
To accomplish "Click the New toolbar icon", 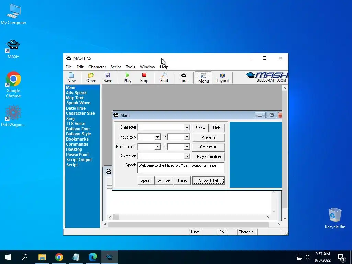I will pyautogui.click(x=71, y=77).
